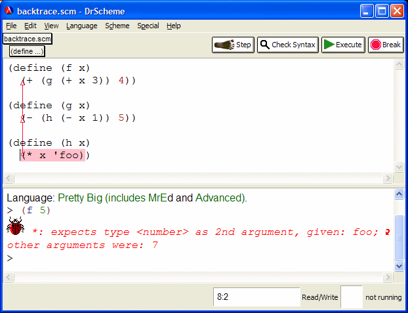Click the 'other arguments were: 7' error text
408x313 pixels.
[x=83, y=245]
